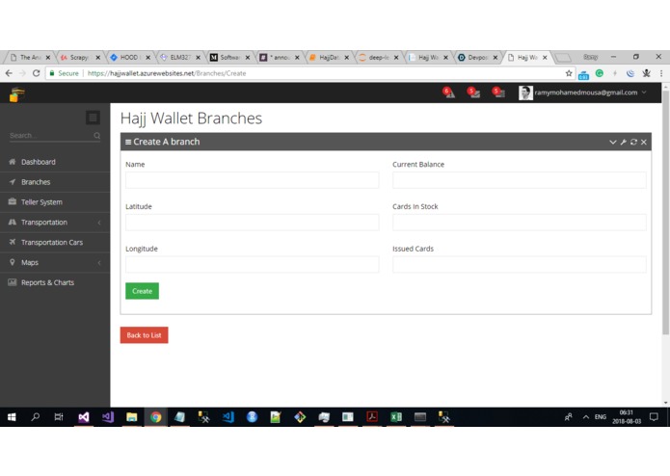Click the Maps pin icon
Viewport: 670px width, 476px height.
point(13,262)
